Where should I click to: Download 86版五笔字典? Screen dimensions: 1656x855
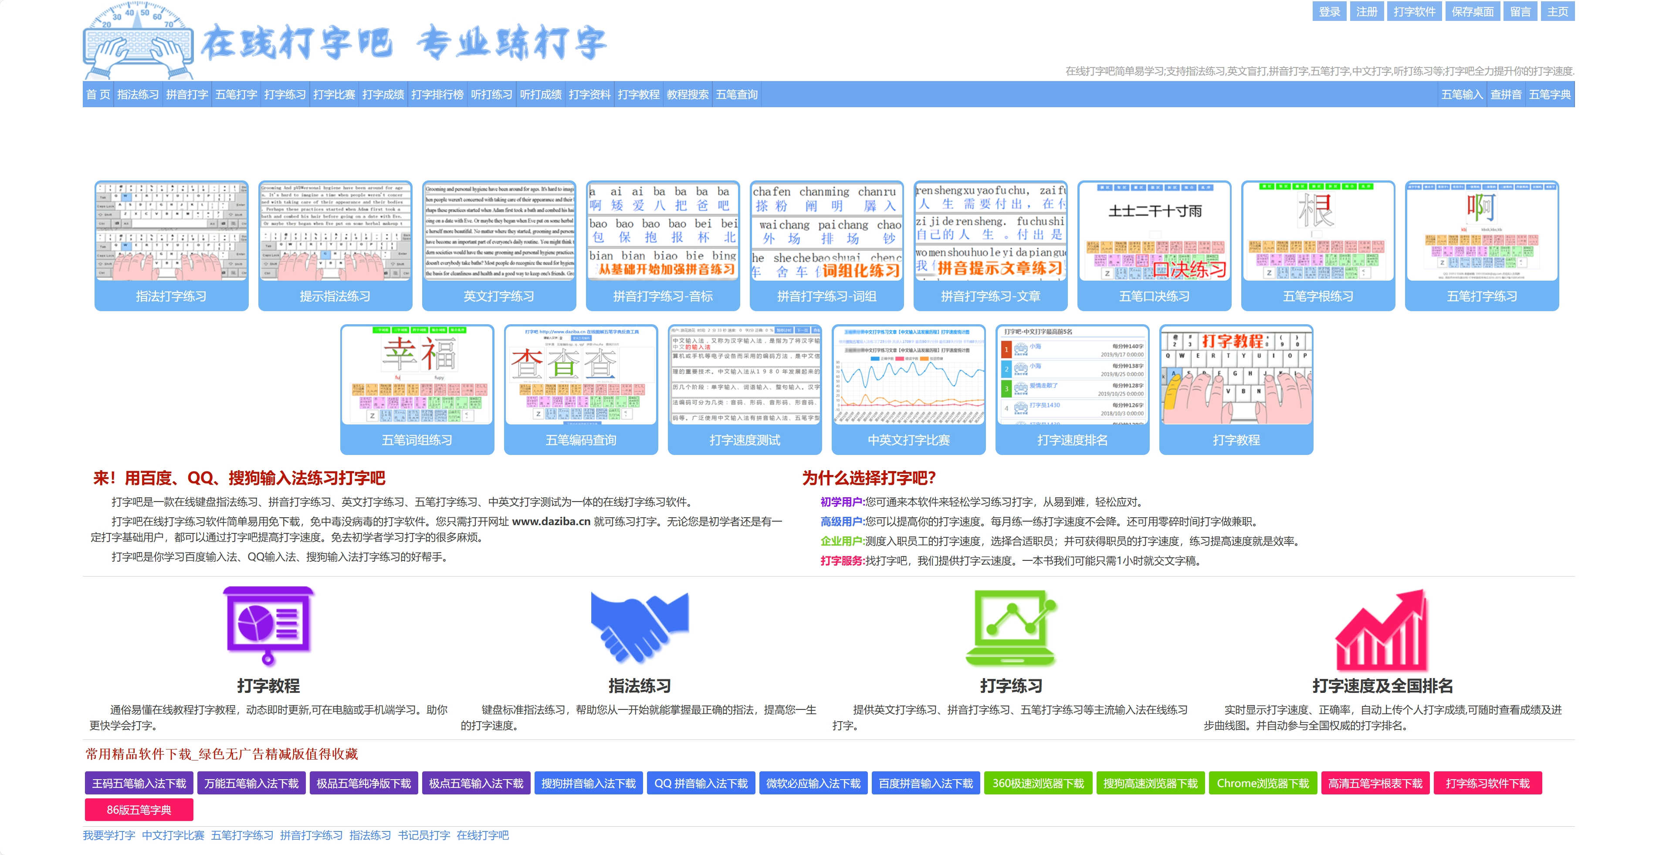139,810
